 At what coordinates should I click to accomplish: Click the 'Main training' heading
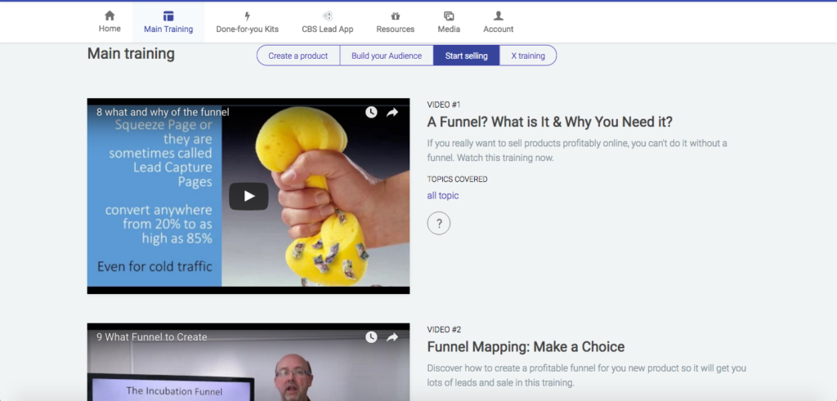(x=131, y=54)
